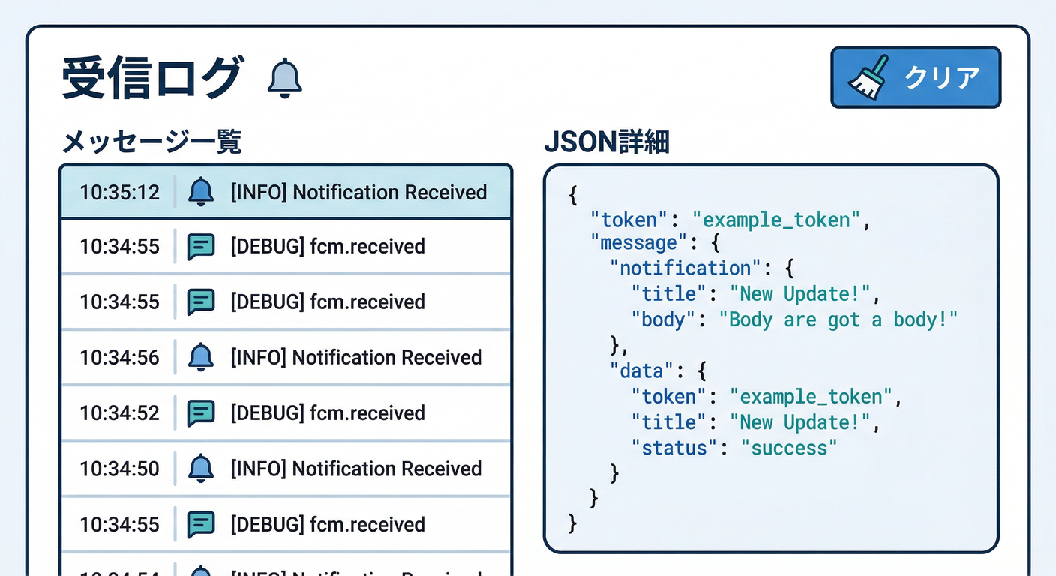Viewport: 1056px width, 576px height.
Task: Click the chat bubble icon on the 10:34:55 bottom debug row
Action: (x=200, y=524)
